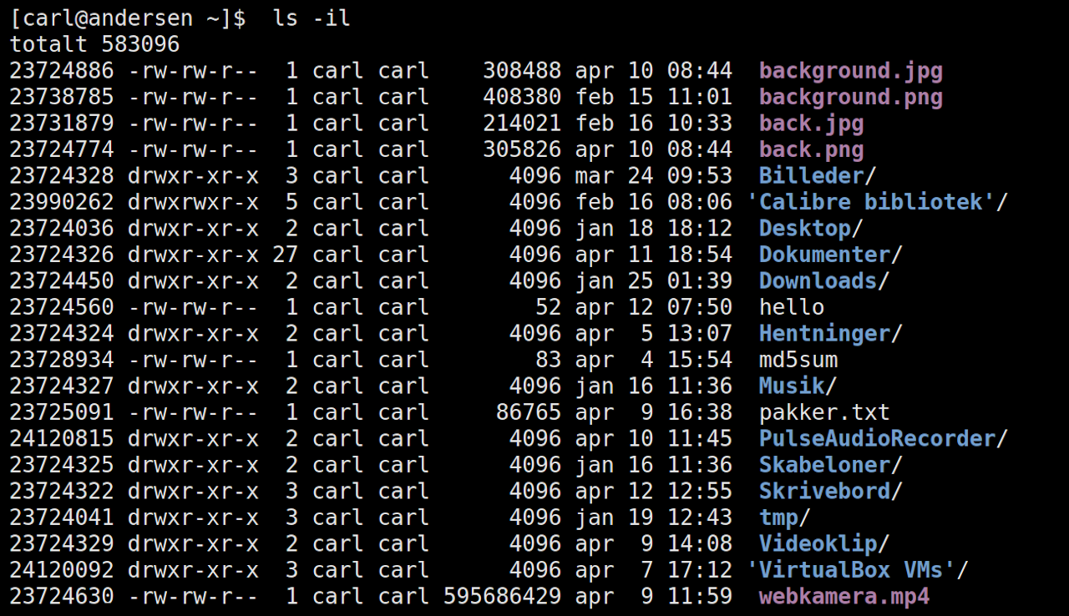Select the hello file name

(791, 307)
